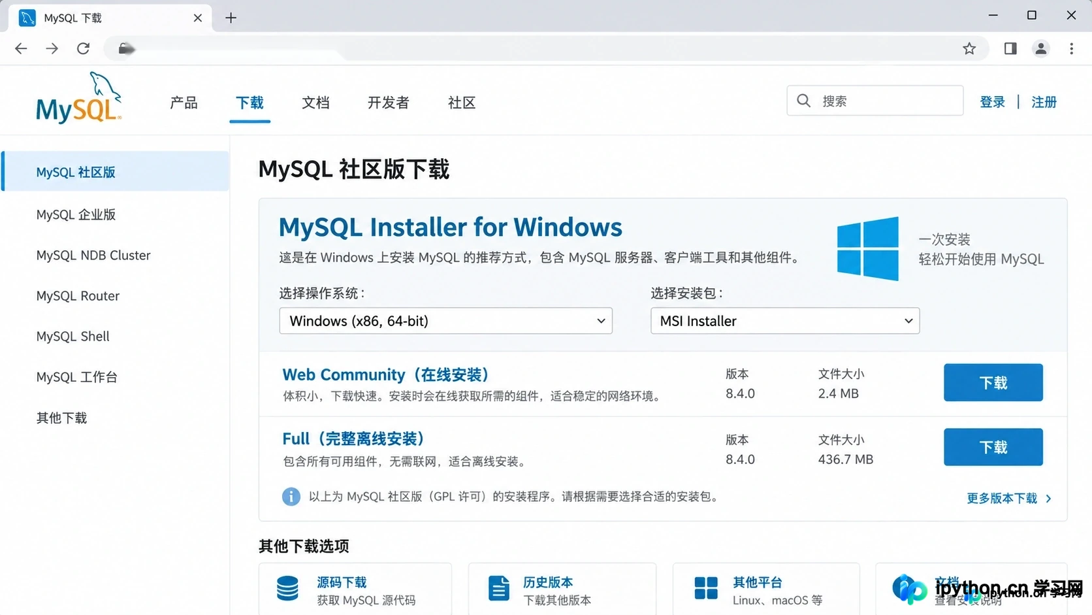Viewport: 1092px width, 615px height.
Task: Open the 源码下载 link
Action: coord(342,582)
